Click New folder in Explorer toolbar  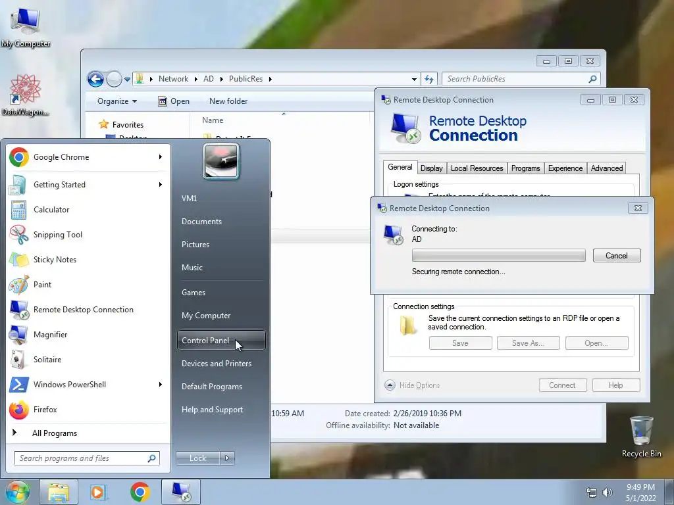[228, 101]
